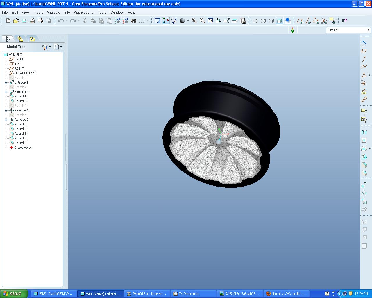Toggle shading display style button
Viewport: 372px width, 298px height.
click(x=279, y=21)
